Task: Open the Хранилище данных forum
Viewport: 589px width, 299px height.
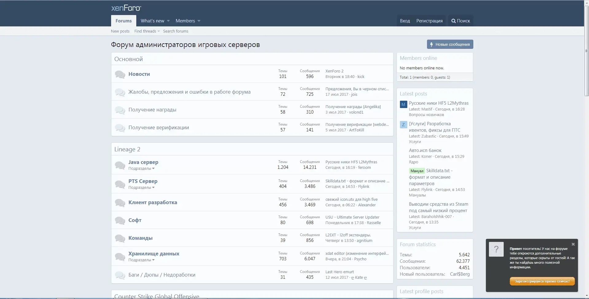Action: pyautogui.click(x=154, y=254)
